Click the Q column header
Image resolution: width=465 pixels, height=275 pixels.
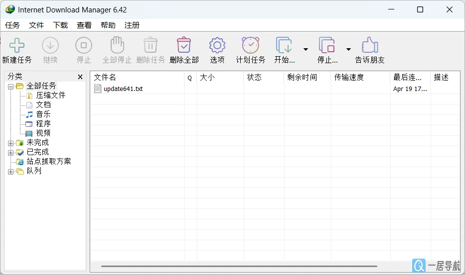point(191,77)
